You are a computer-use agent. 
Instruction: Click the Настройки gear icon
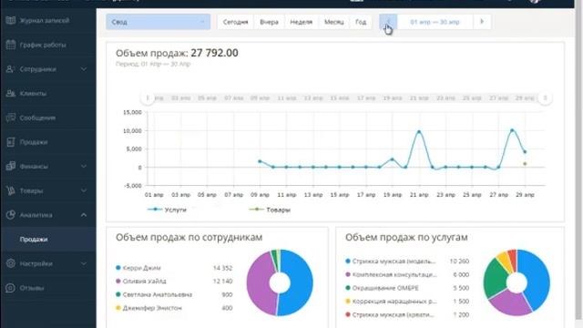coord(11,263)
